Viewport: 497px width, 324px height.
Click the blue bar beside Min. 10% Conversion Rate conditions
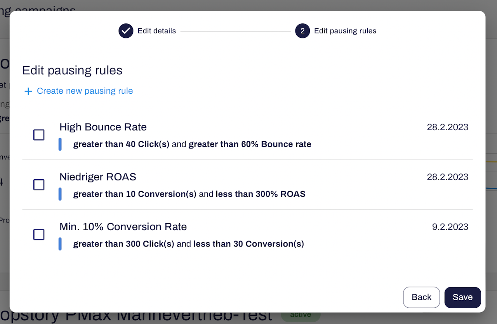coord(60,244)
